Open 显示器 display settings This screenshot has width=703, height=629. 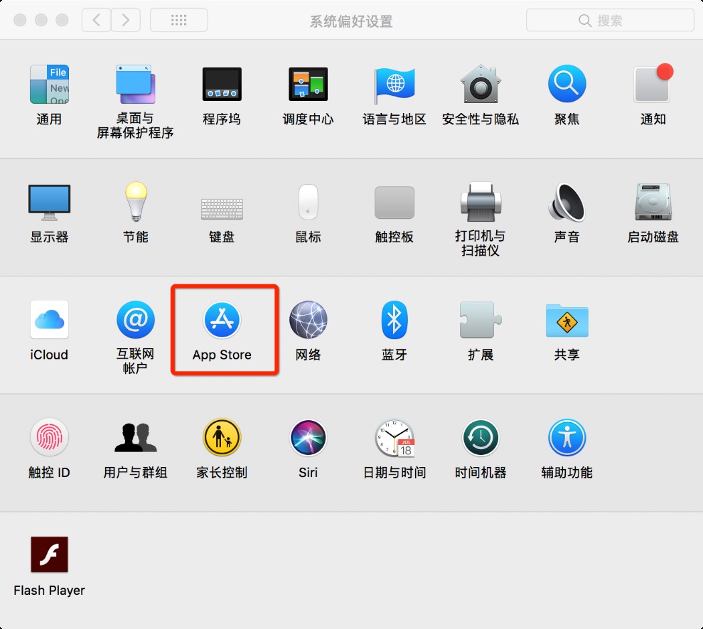pos(49,203)
